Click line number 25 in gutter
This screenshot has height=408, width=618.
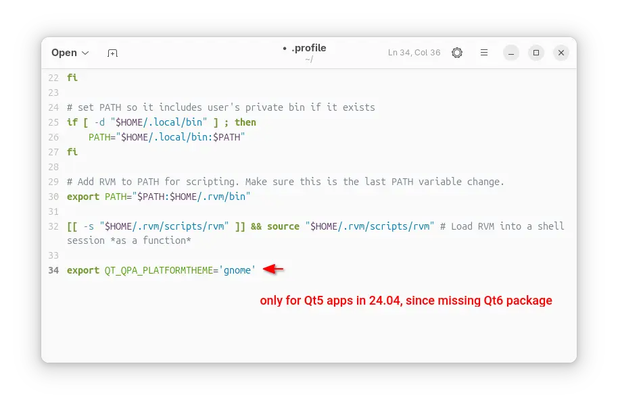click(x=53, y=122)
